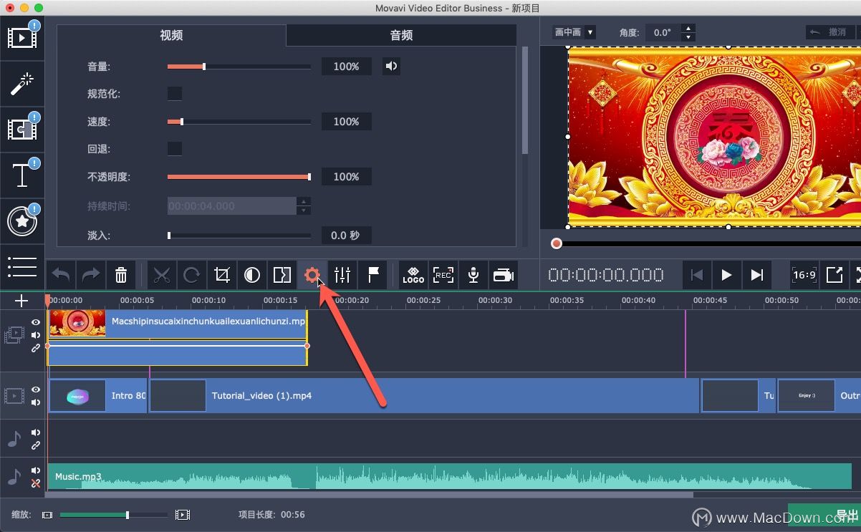
Task: Switch to the 视频 tab
Action: click(171, 35)
